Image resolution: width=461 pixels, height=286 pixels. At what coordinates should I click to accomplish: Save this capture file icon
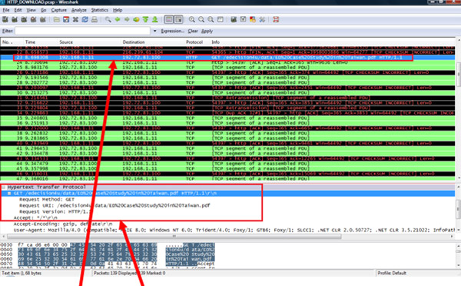click(x=66, y=20)
